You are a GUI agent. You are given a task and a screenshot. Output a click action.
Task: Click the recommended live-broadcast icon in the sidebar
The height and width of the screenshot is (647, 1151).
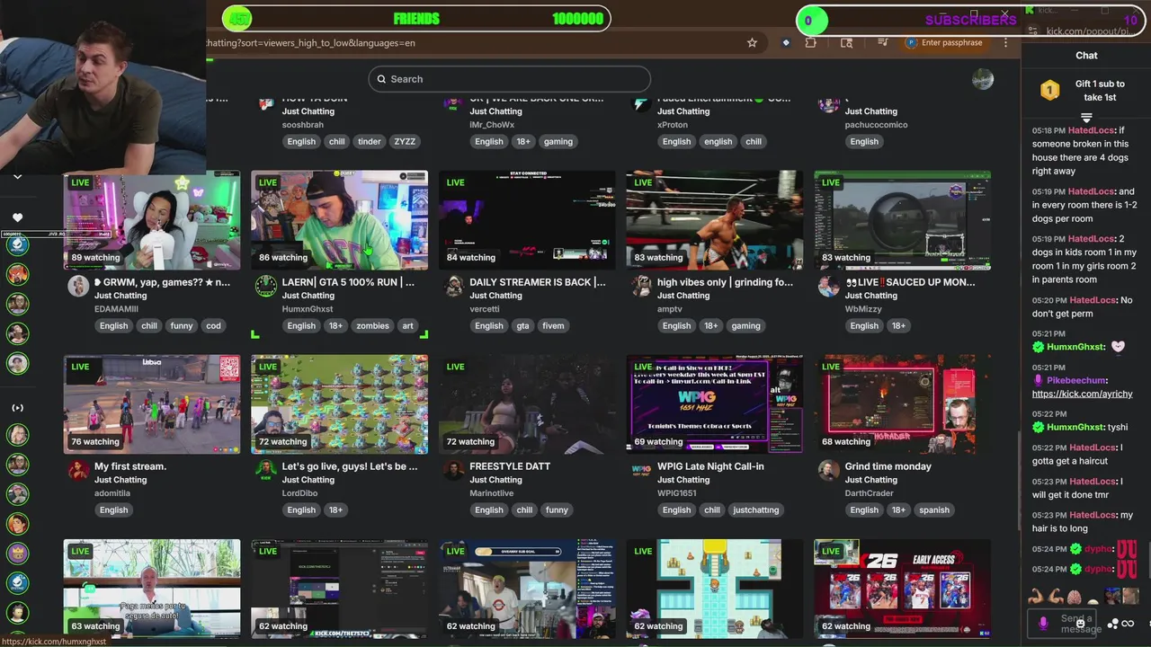pos(17,408)
